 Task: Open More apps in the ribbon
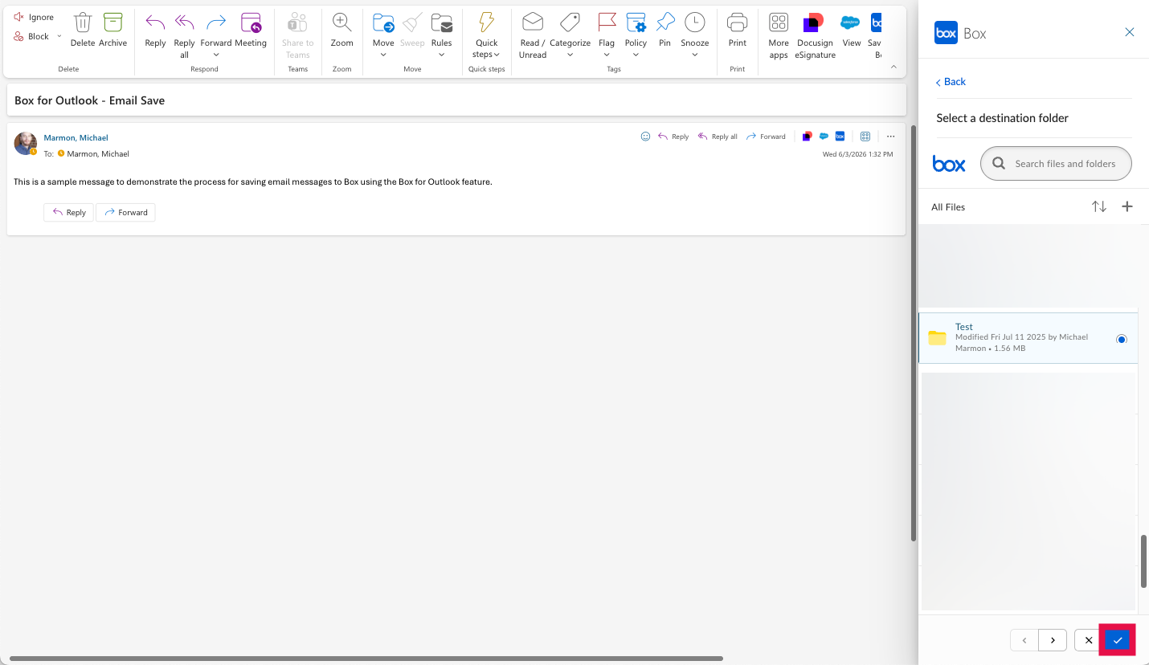pos(779,35)
